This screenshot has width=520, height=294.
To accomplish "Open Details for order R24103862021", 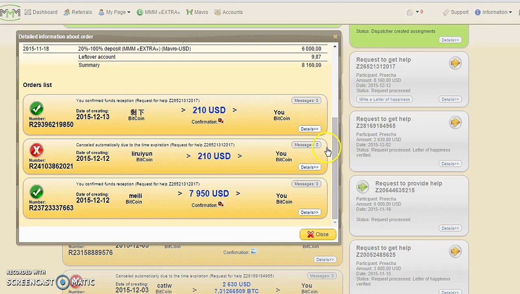I will pyautogui.click(x=309, y=167).
